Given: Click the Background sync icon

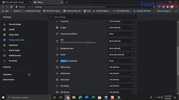Looking at the screenshot, I should pos(57,48).
